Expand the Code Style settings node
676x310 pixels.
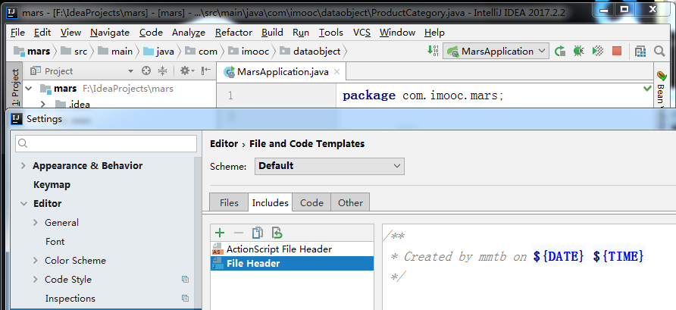[x=36, y=280]
